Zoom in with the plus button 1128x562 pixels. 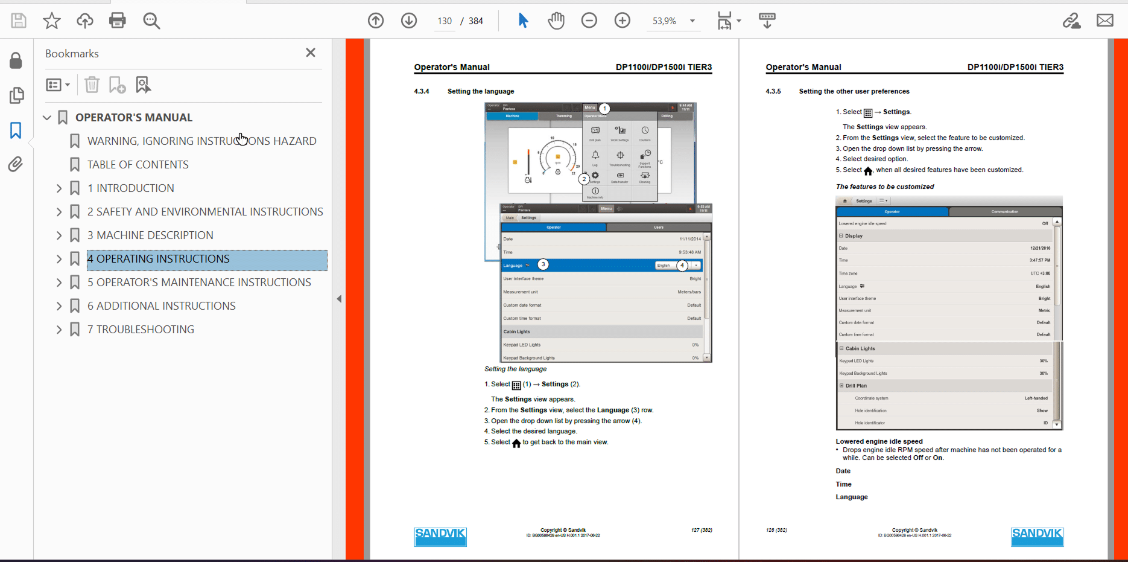point(623,21)
